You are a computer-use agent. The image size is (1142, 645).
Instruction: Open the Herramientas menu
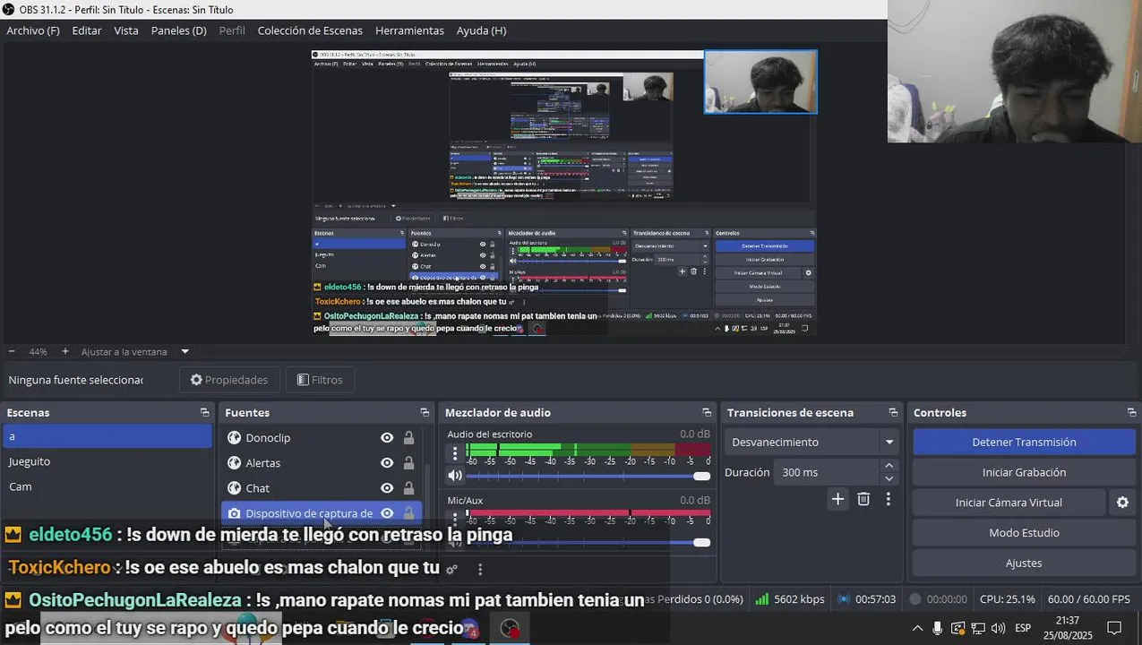(x=409, y=30)
